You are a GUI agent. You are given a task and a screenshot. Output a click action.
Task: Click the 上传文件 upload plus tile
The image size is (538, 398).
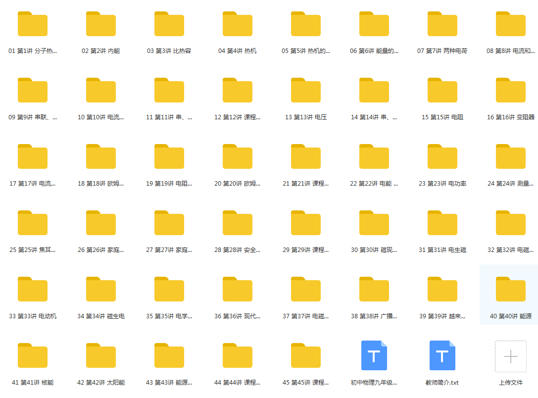click(x=511, y=357)
